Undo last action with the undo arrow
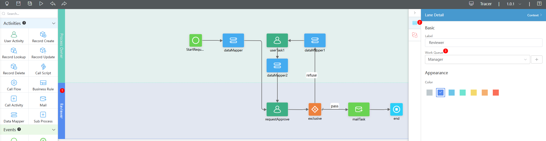 [x=53, y=4]
